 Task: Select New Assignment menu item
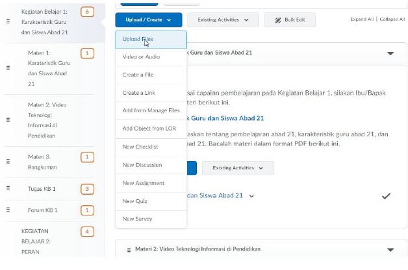[151, 183]
